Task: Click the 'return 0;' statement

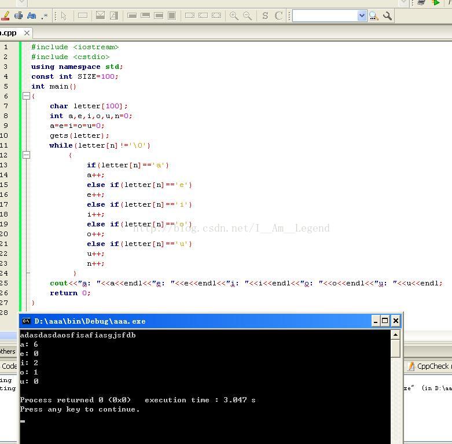Action: point(70,293)
